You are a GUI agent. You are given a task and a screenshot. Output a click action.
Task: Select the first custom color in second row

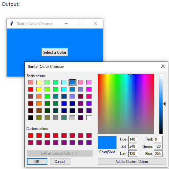point(31,142)
